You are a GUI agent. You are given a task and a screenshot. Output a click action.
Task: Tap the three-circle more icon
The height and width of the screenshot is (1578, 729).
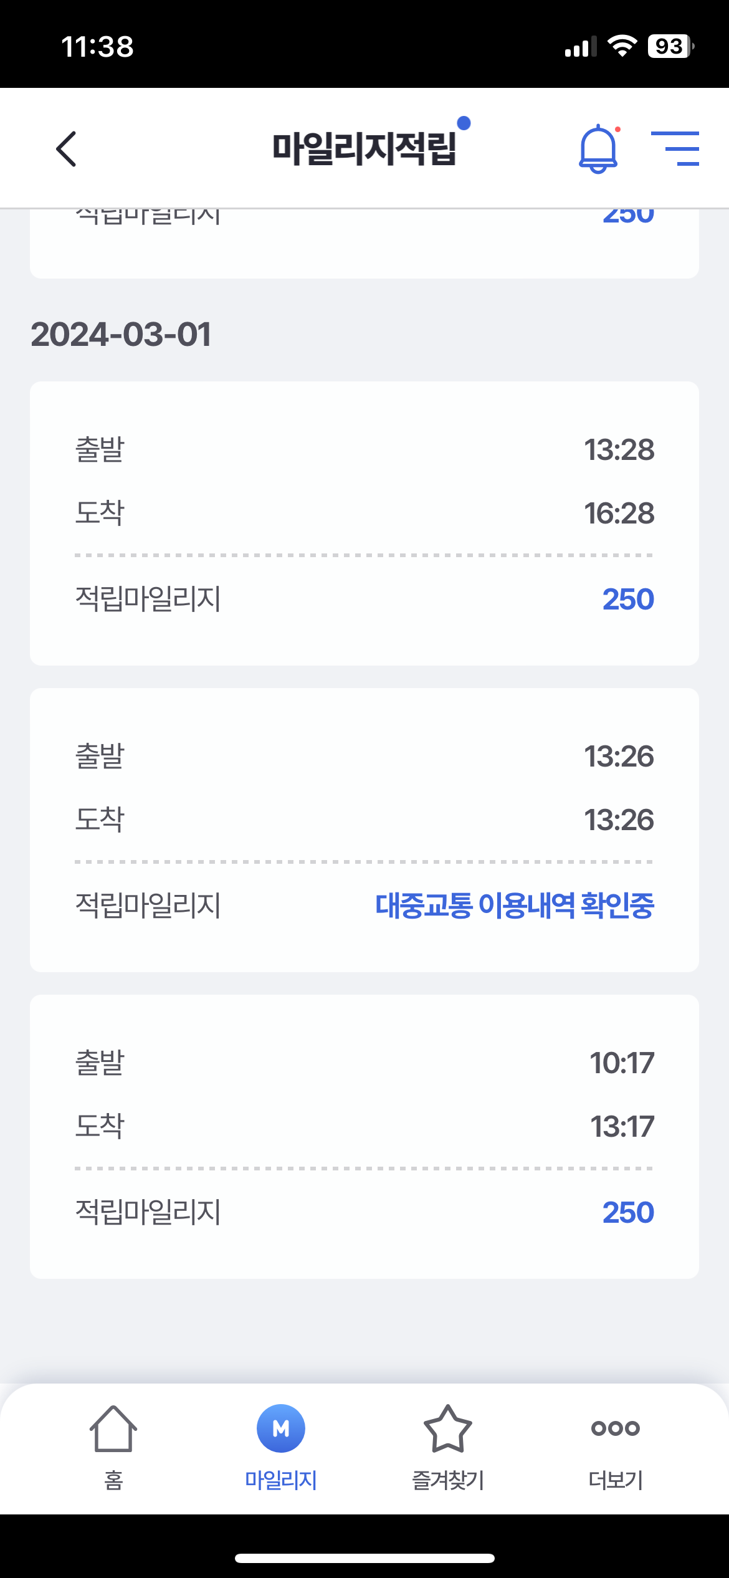pos(615,1428)
